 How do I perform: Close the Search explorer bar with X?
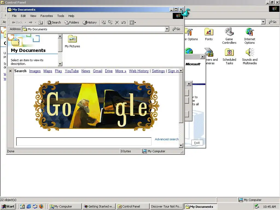[x=10, y=71]
